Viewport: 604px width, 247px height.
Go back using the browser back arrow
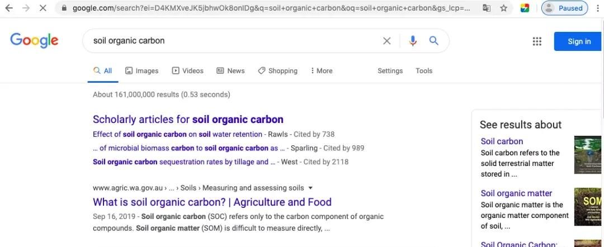tap(8, 8)
